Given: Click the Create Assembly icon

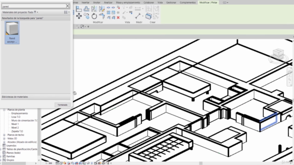Looking at the screenshot, I should click(x=148, y=9).
